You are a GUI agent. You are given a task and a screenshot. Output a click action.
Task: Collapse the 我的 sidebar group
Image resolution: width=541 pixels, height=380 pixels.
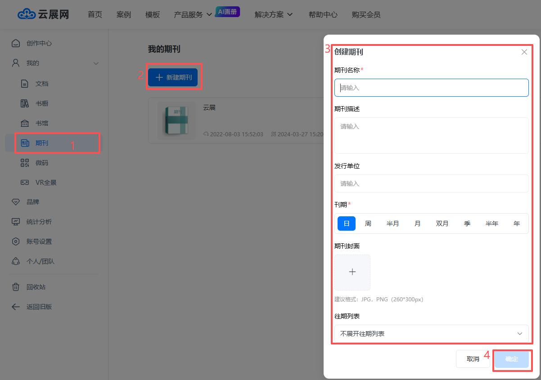point(96,63)
